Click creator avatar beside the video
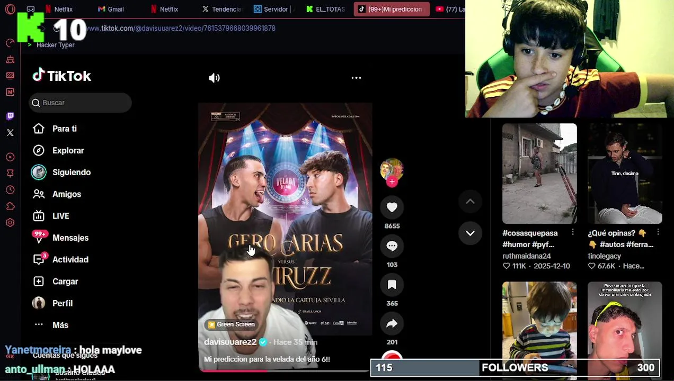 (392, 169)
